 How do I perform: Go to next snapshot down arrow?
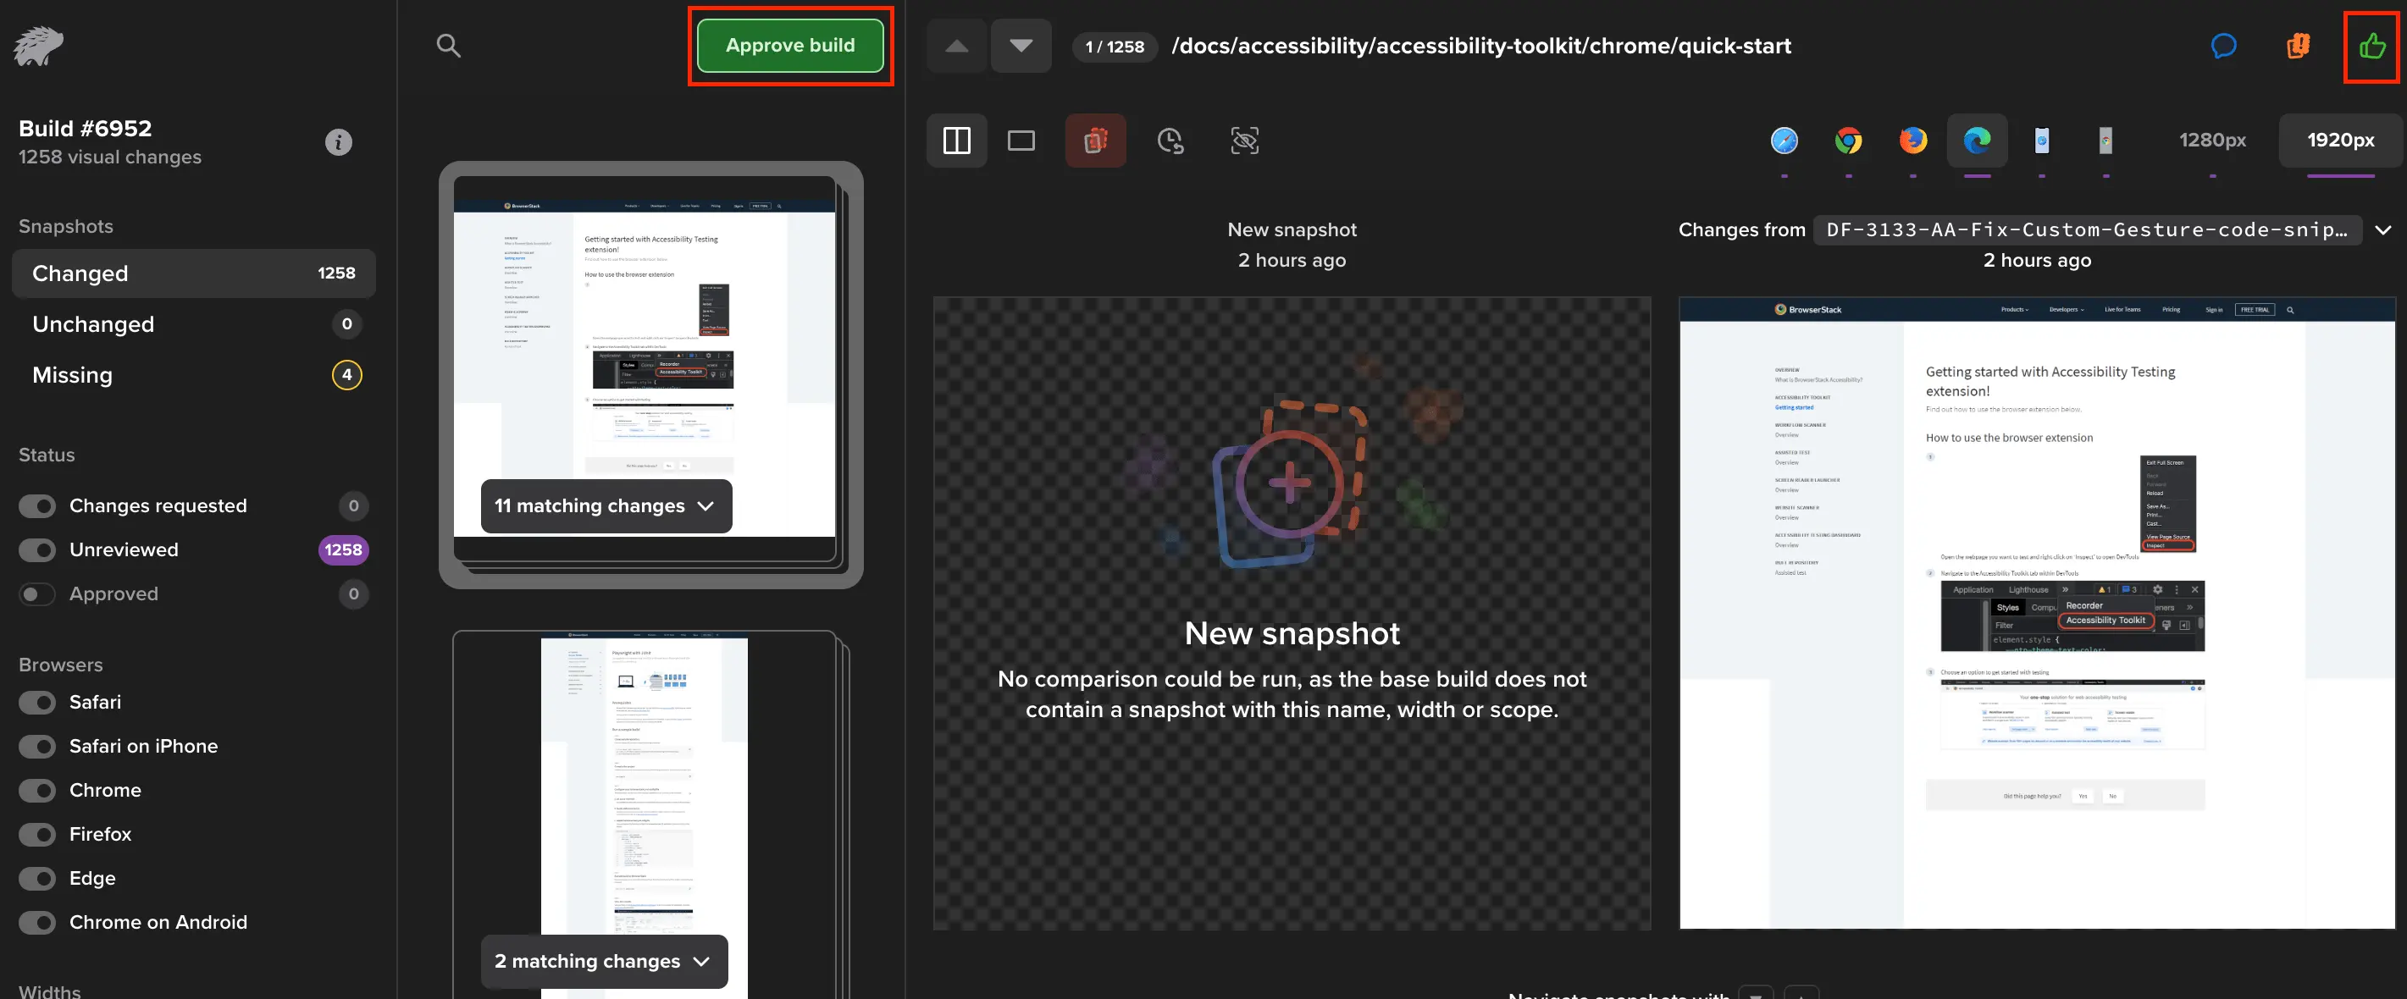(1021, 46)
